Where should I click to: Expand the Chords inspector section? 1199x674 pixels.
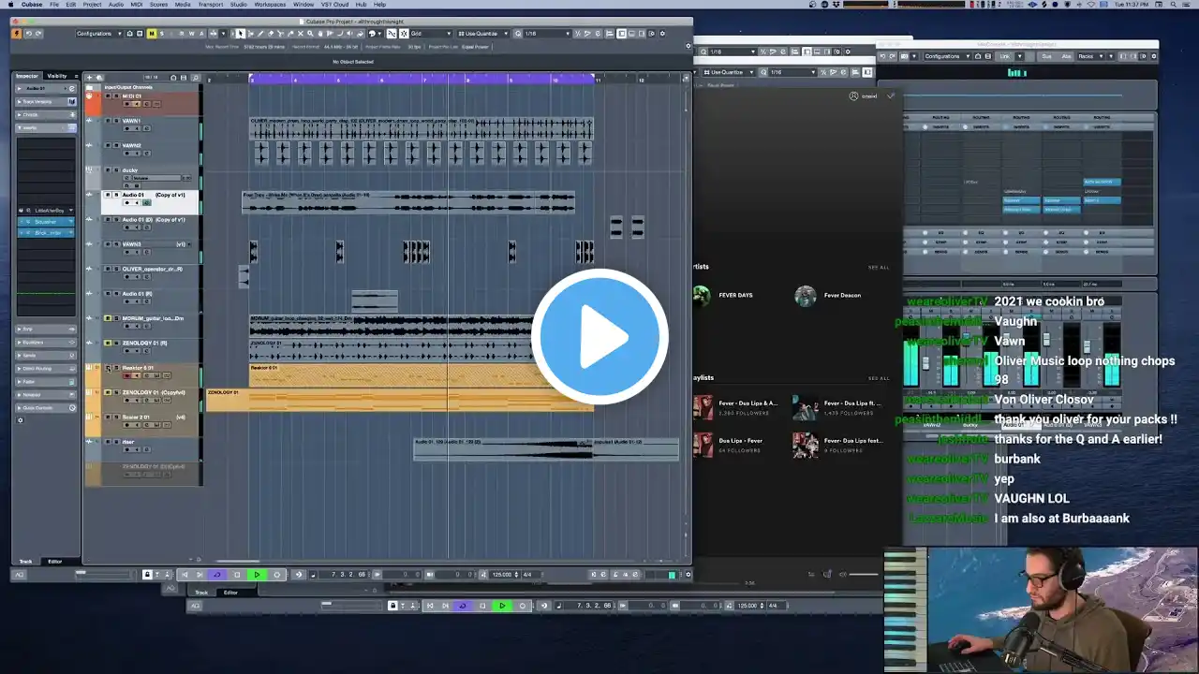pos(46,114)
